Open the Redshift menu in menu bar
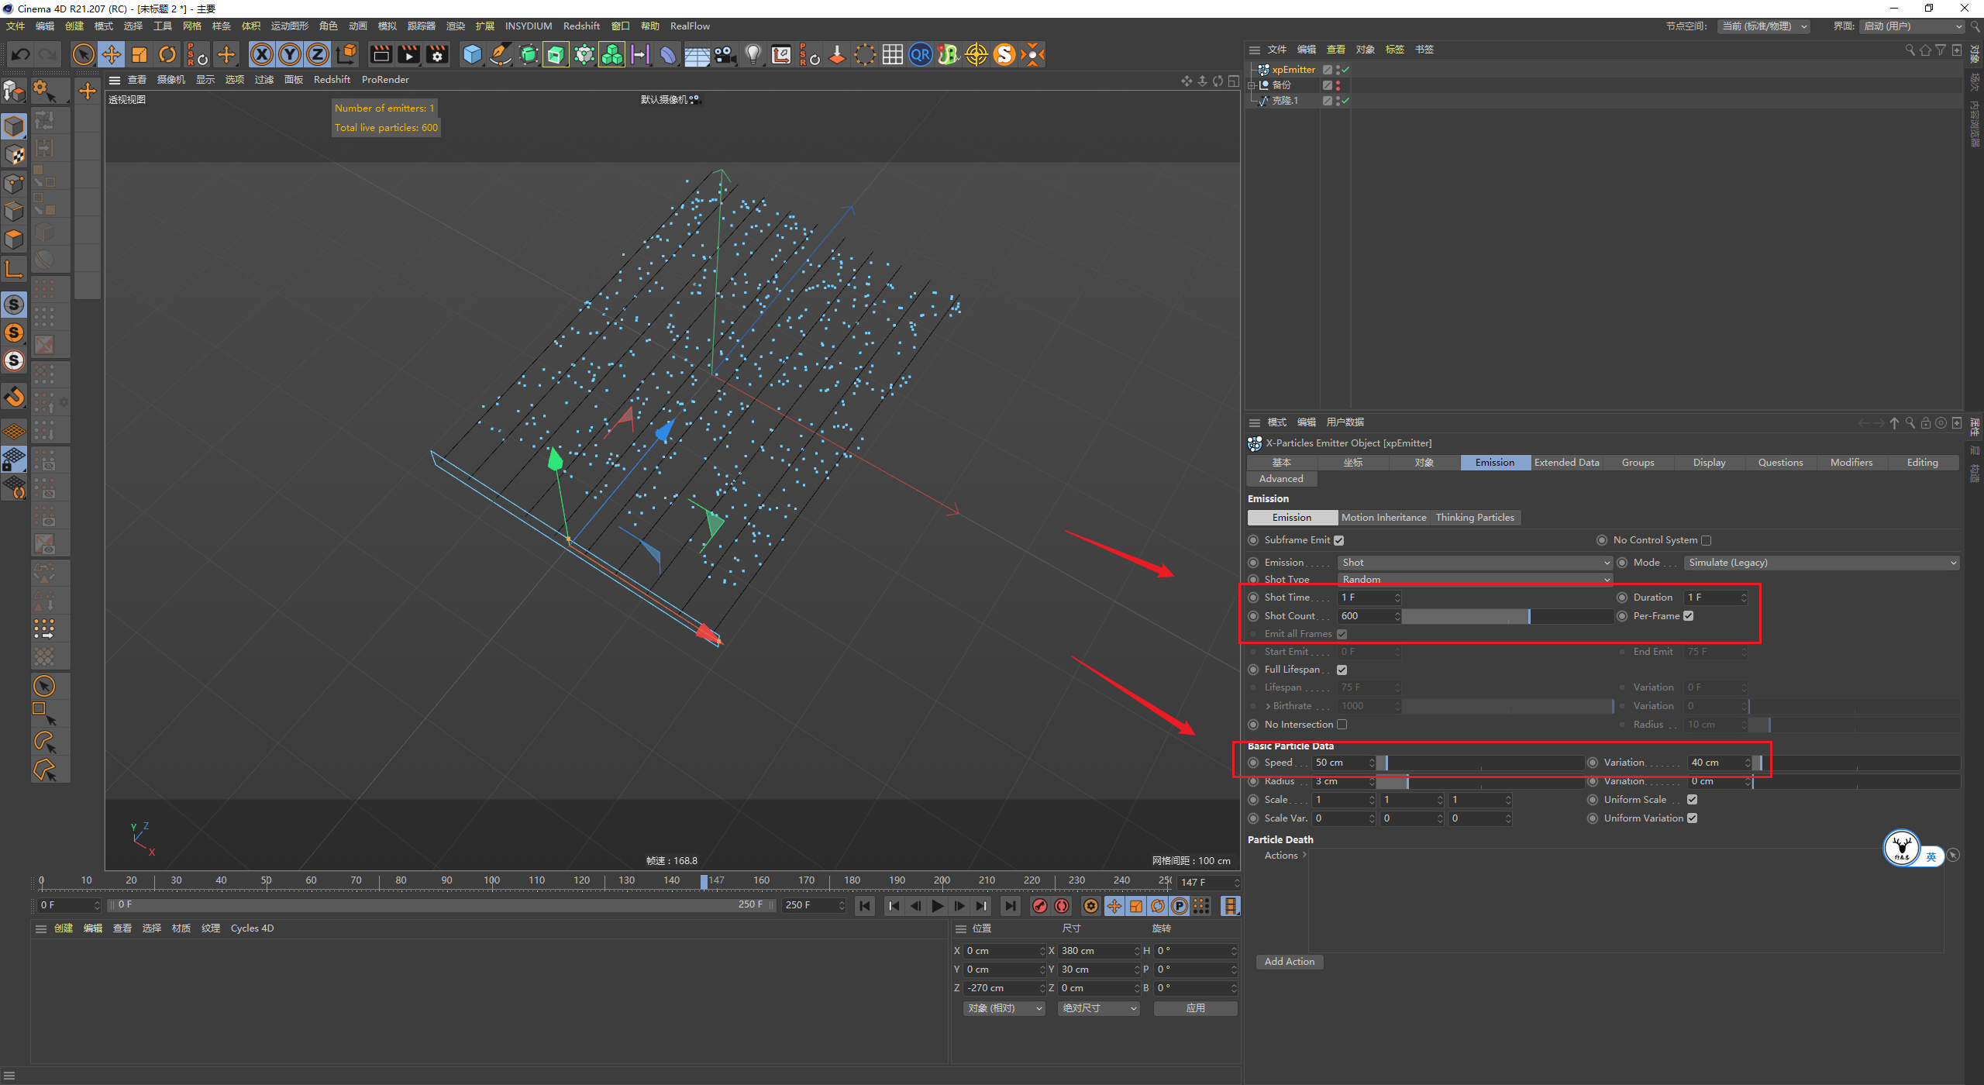Image resolution: width=1984 pixels, height=1085 pixels. pos(581,26)
